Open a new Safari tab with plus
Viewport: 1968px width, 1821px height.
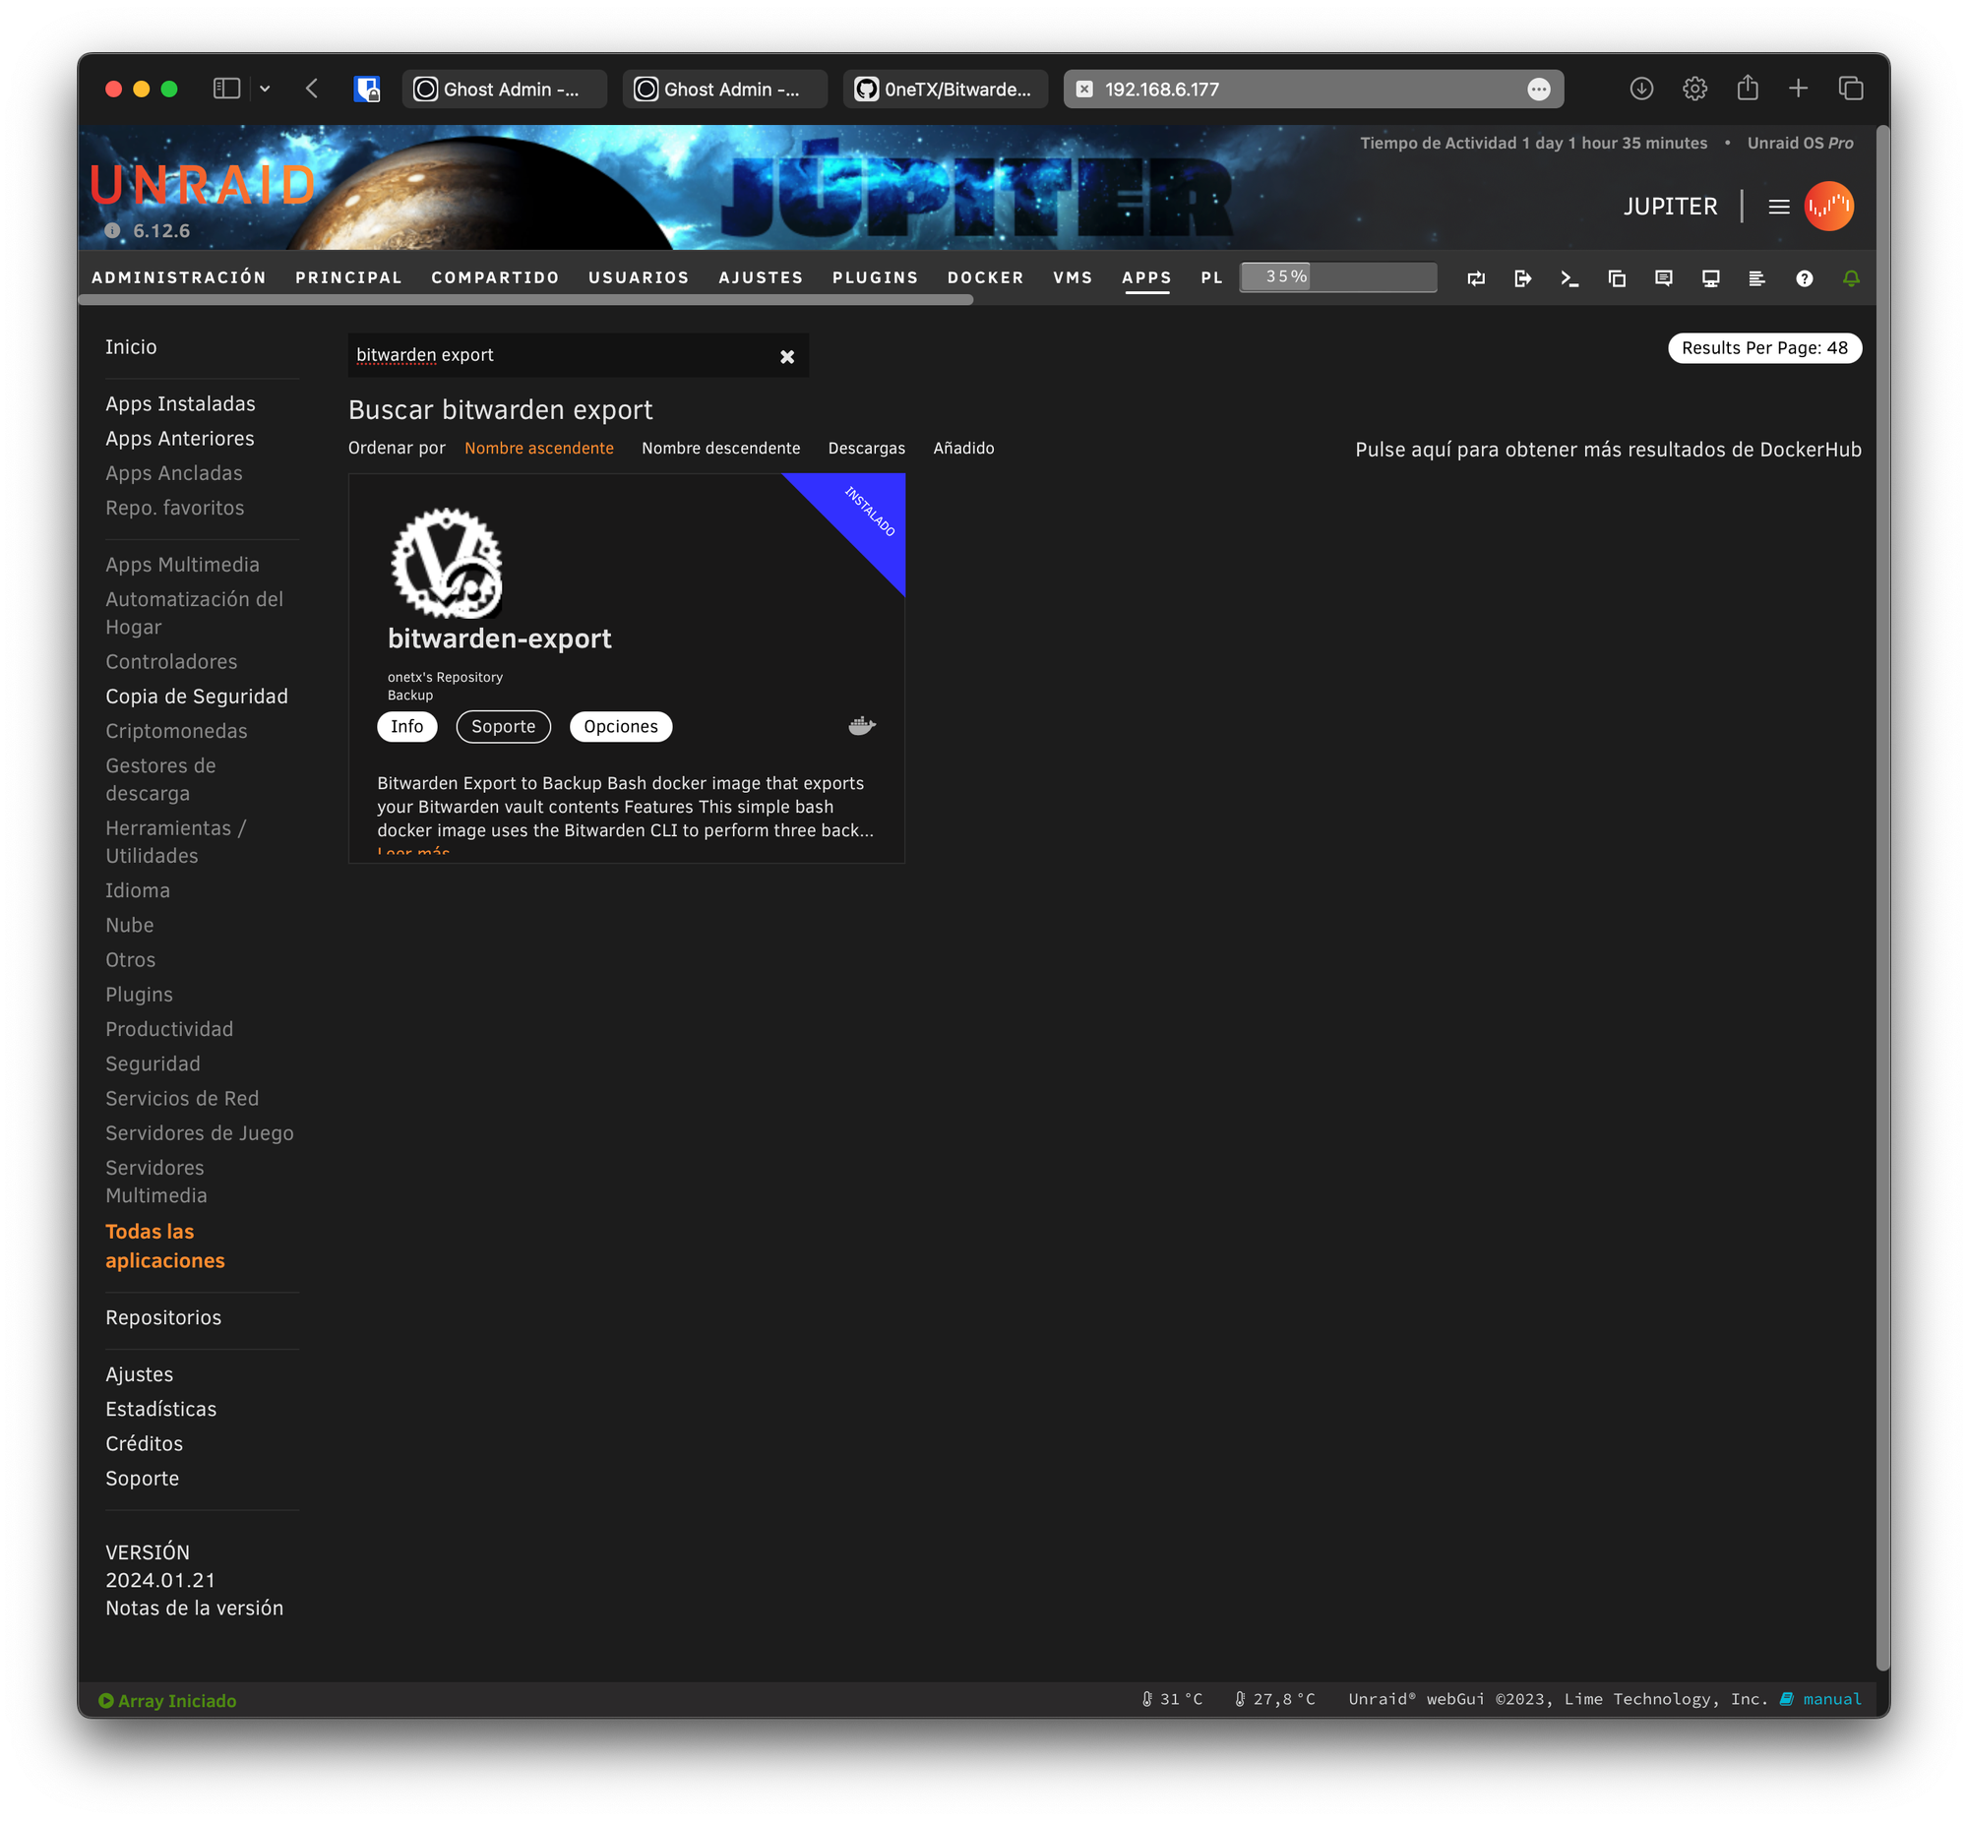[x=1798, y=89]
